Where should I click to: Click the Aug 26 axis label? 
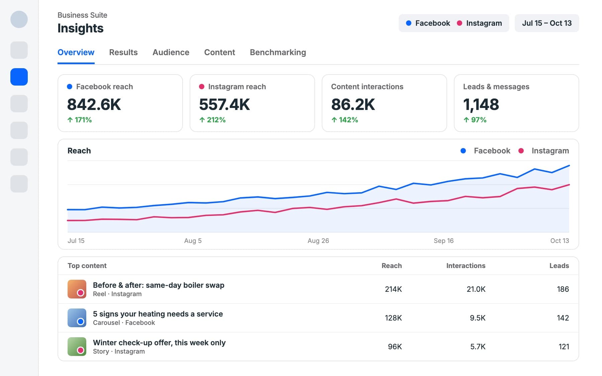tap(318, 241)
